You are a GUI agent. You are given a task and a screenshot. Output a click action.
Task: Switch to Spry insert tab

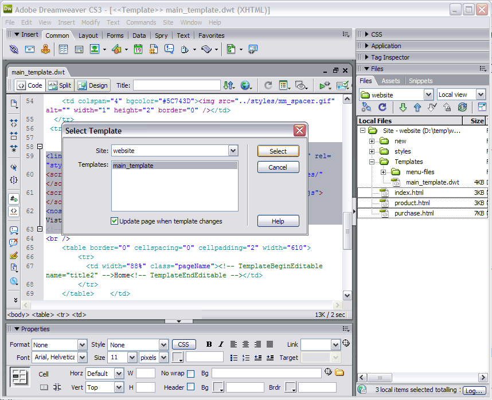(161, 36)
